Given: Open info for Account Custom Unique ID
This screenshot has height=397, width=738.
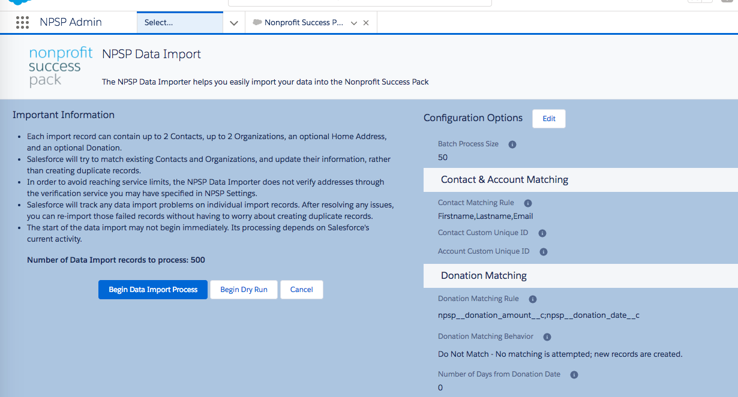Looking at the screenshot, I should tap(544, 251).
